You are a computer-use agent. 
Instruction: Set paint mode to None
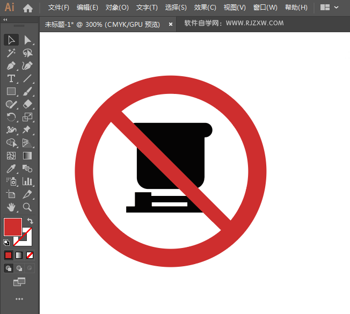pos(30,255)
